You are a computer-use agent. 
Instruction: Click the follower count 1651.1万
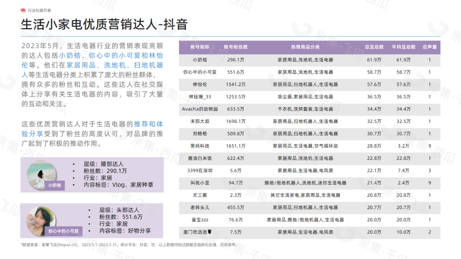[236, 146]
